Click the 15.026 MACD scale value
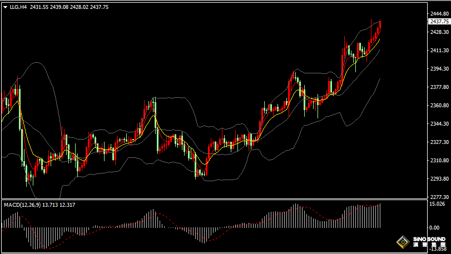 (x=438, y=205)
